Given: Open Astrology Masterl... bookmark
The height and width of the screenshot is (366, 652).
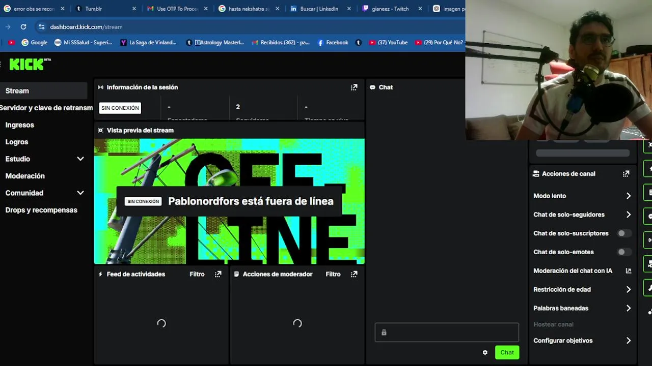Looking at the screenshot, I should pos(215,43).
